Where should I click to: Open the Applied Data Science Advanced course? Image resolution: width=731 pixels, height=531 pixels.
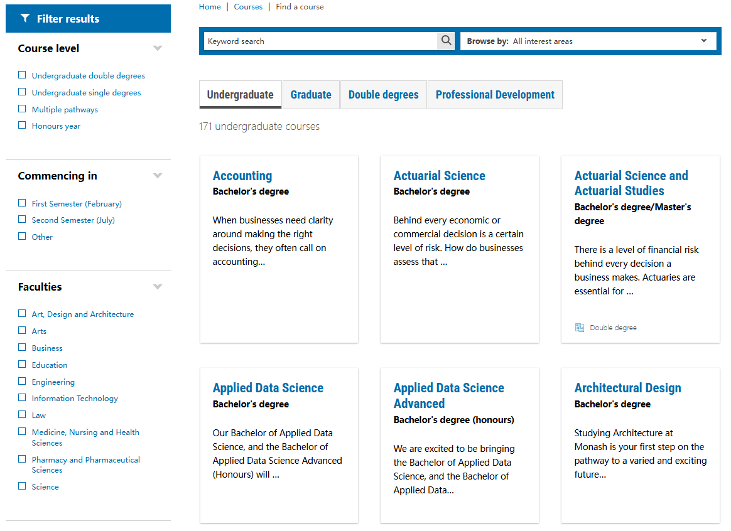(448, 395)
